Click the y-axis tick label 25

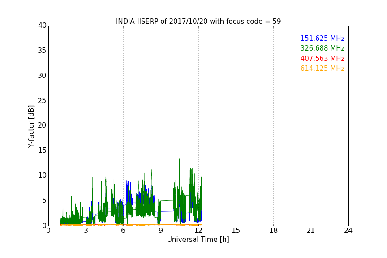[42, 101]
